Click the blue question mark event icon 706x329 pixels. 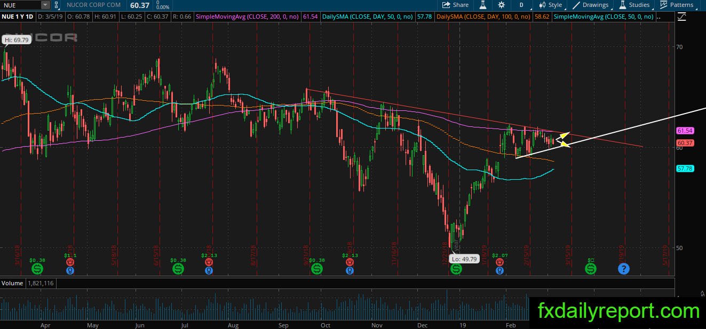(623, 269)
